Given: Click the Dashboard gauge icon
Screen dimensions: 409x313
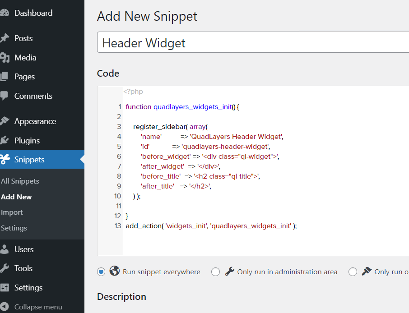Looking at the screenshot, I should 5,13.
